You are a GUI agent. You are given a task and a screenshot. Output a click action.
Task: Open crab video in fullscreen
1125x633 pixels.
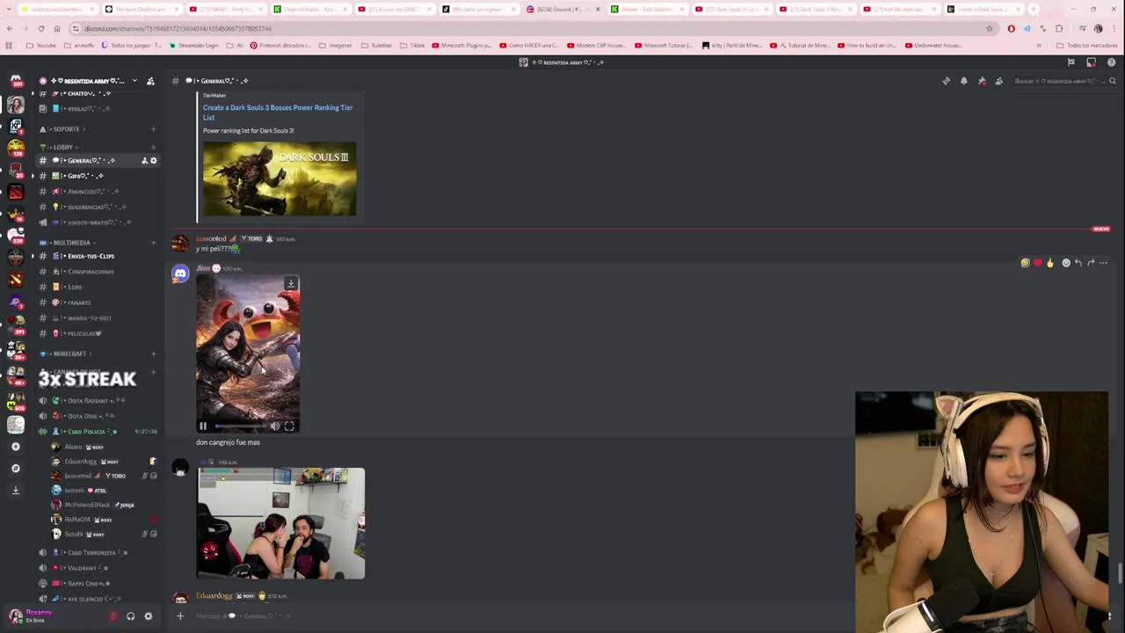[289, 426]
